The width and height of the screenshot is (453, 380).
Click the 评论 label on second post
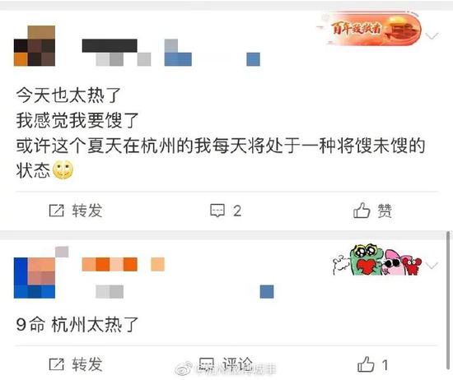point(238,364)
